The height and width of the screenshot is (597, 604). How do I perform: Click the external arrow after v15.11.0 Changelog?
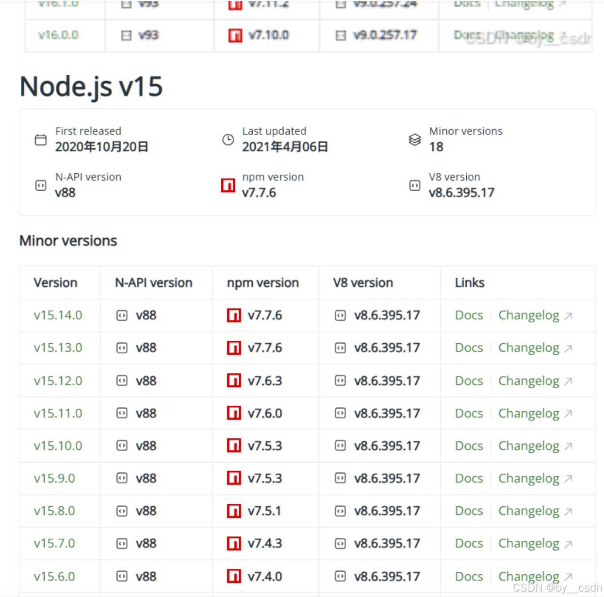pos(569,414)
